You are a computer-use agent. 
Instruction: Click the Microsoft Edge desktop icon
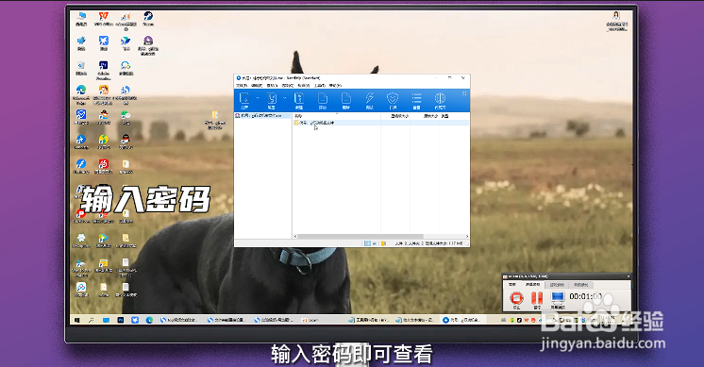pyautogui.click(x=81, y=93)
